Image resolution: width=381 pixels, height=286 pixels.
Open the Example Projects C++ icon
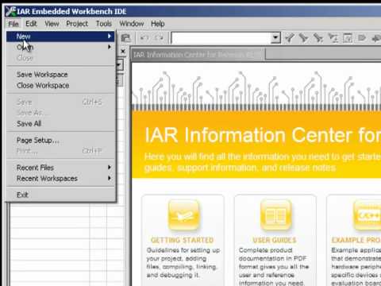368,215
